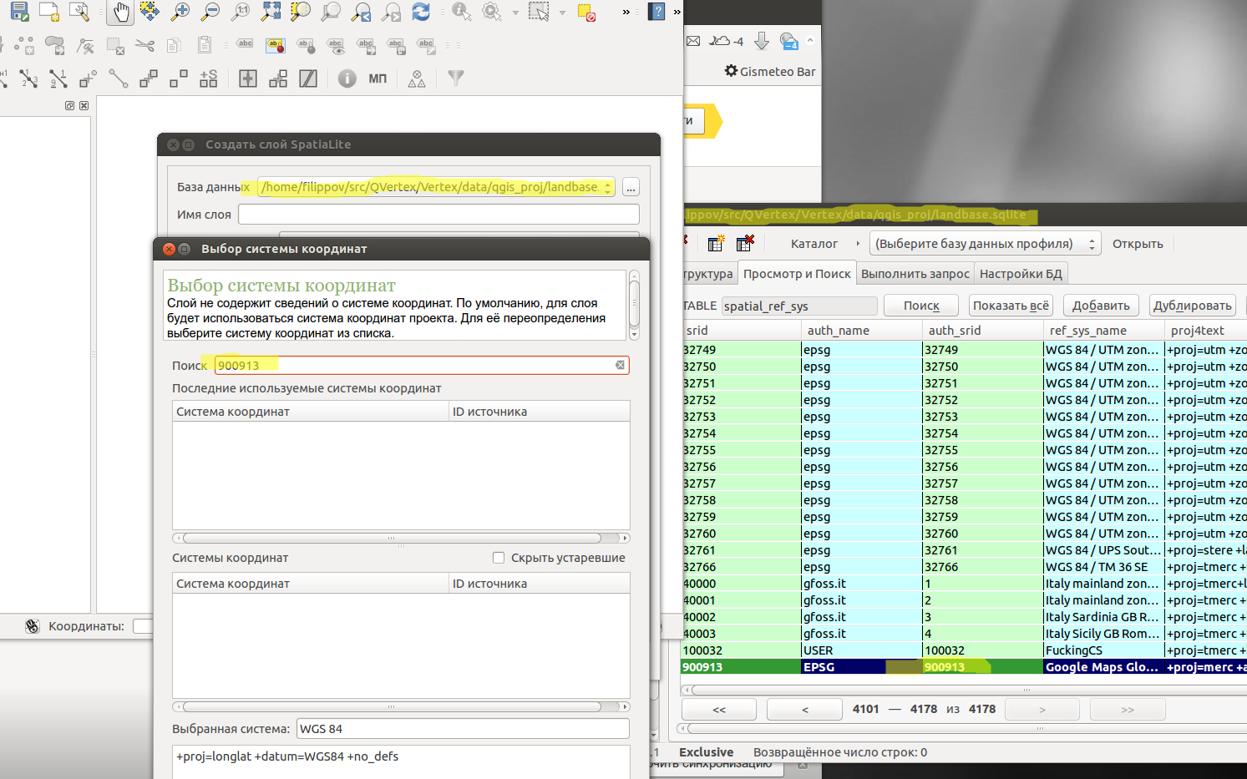Screen dimensions: 1247x779
Task: Click the Refresh map icon
Action: coord(421,12)
